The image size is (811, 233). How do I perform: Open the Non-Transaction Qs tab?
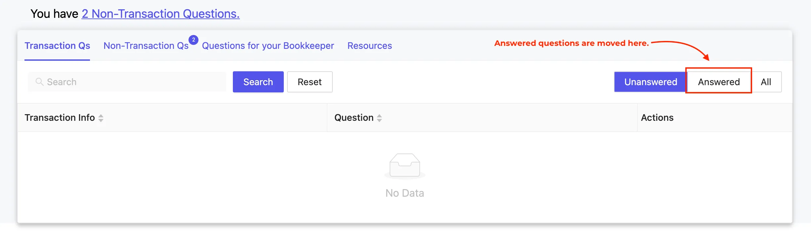tap(146, 46)
